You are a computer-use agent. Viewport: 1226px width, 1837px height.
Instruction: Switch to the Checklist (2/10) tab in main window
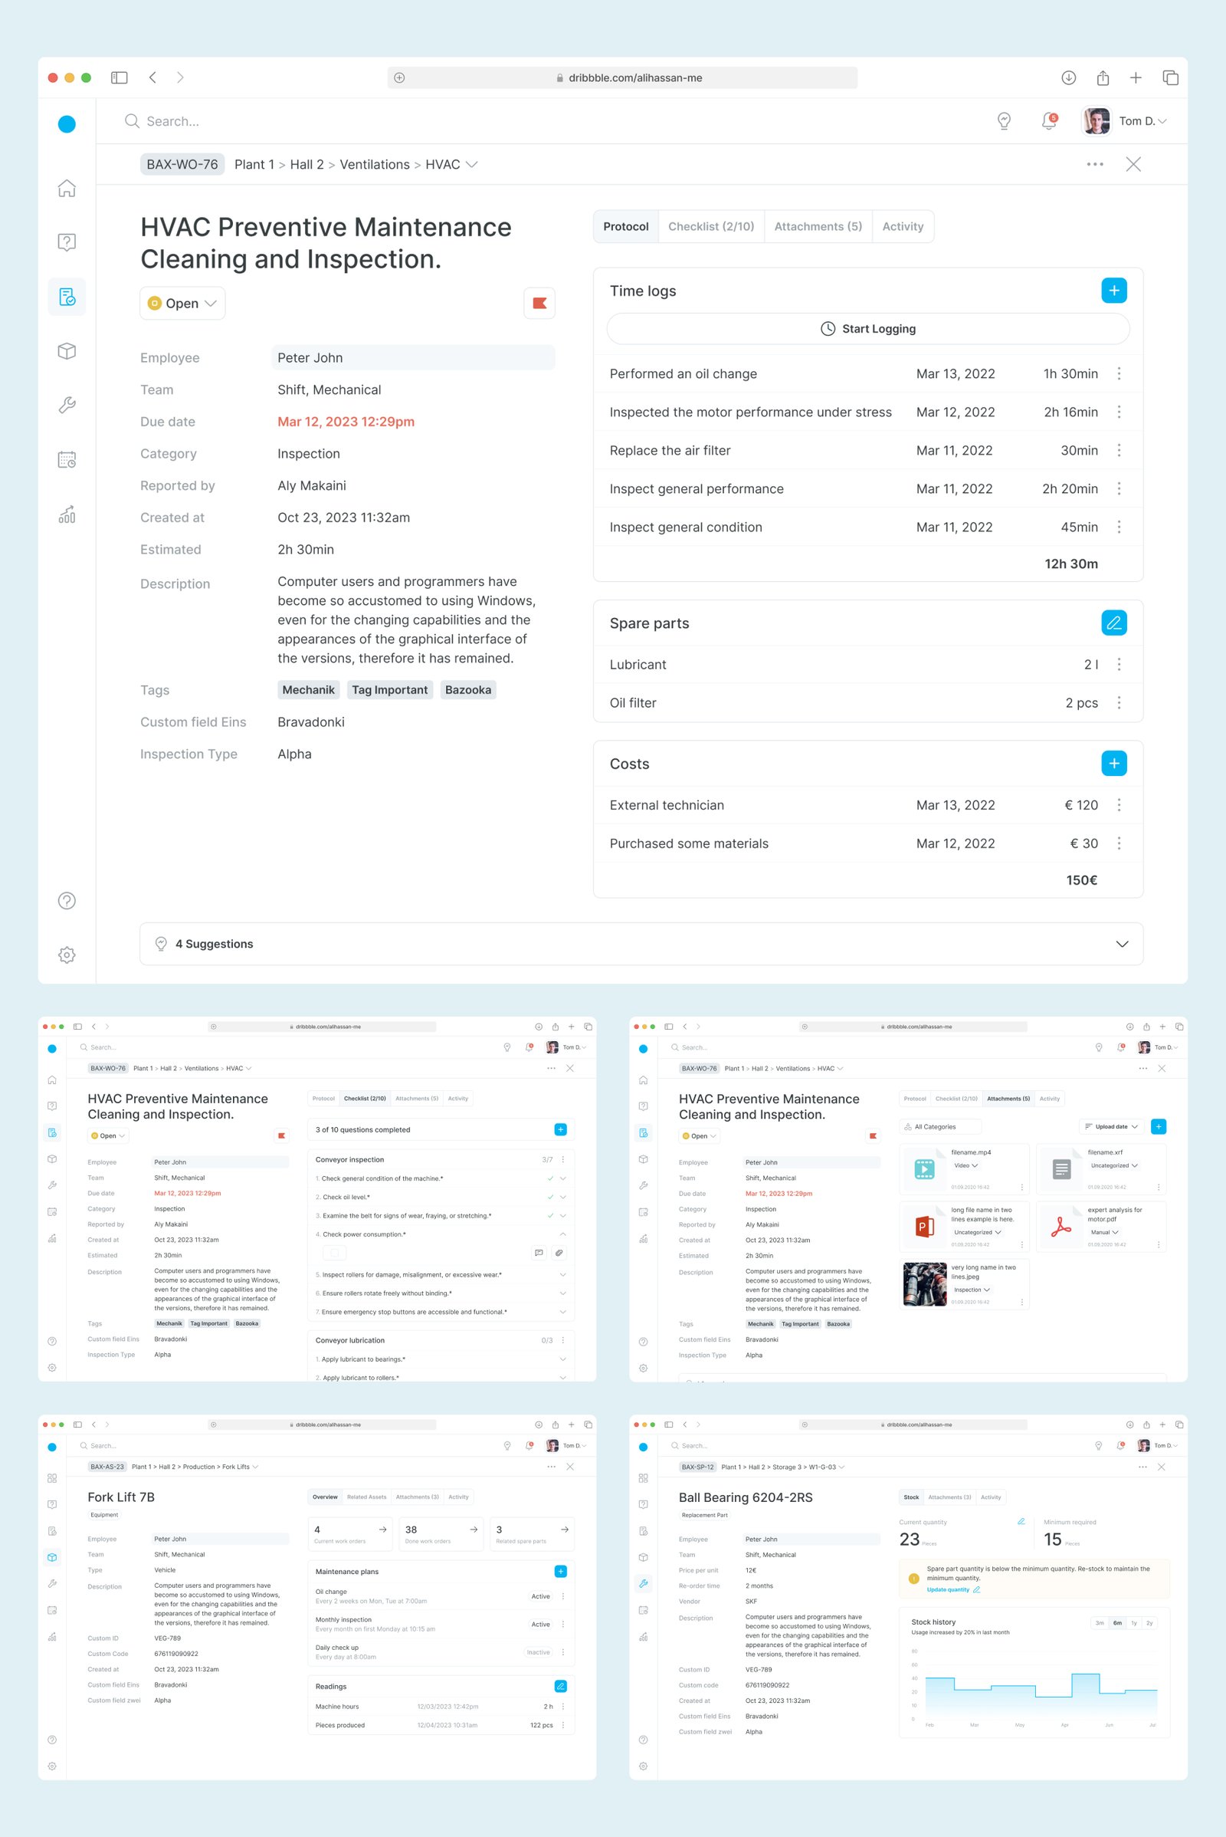711,227
